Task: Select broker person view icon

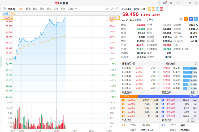Action: coord(188,120)
